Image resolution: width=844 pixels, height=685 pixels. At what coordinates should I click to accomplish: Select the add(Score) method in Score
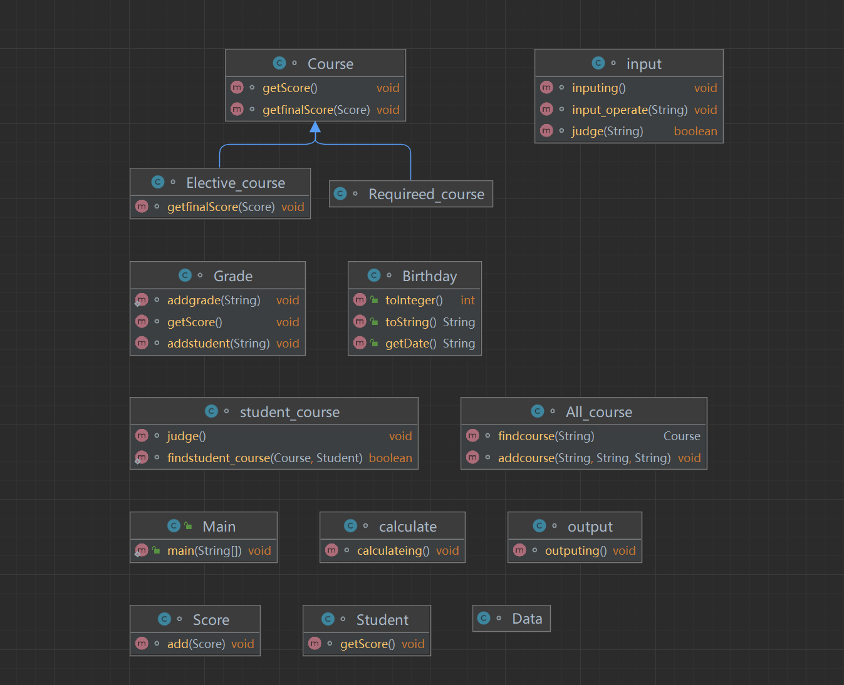tap(195, 644)
